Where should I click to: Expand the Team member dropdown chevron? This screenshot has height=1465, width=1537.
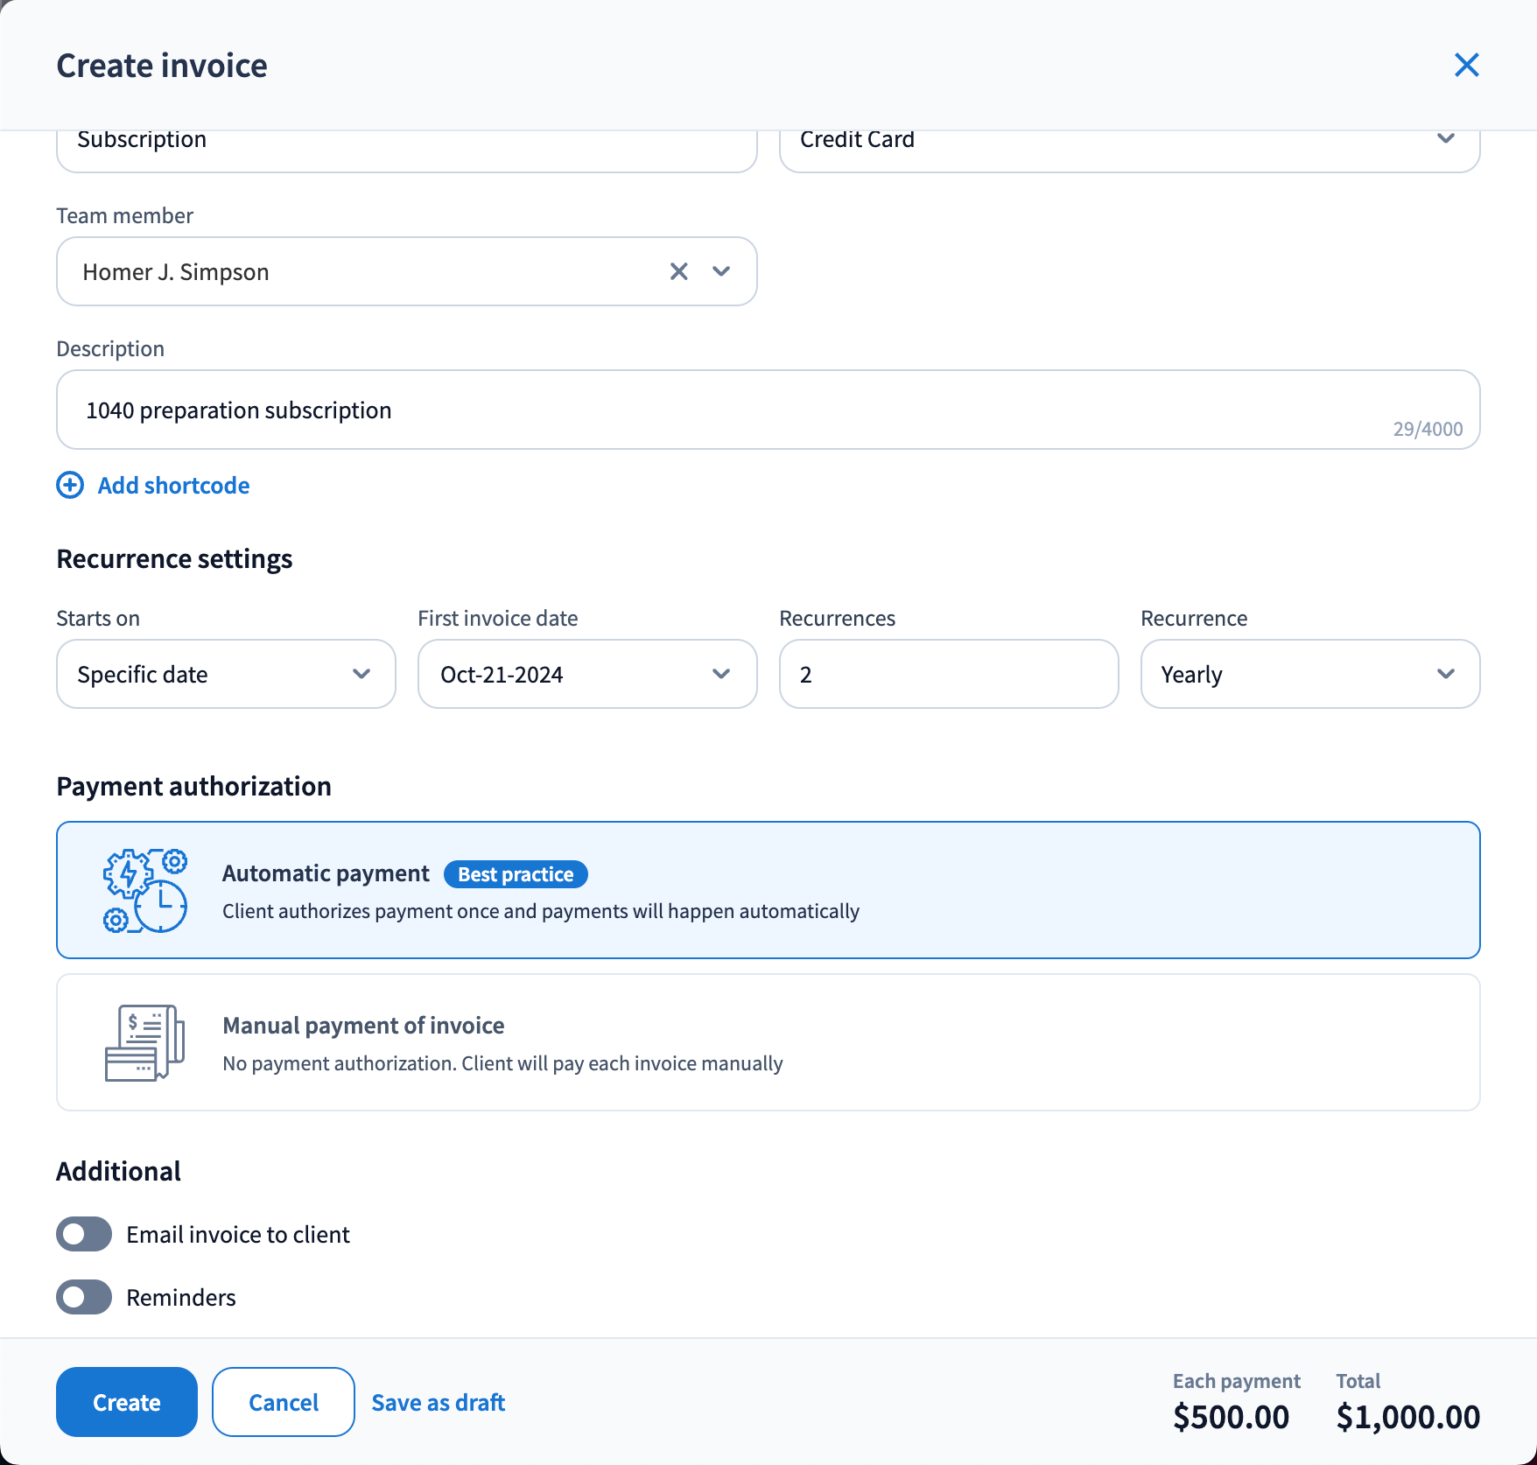721,271
